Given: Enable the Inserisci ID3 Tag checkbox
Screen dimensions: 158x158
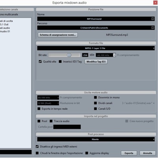Looking at the screenshot, I should click(x=60, y=62).
